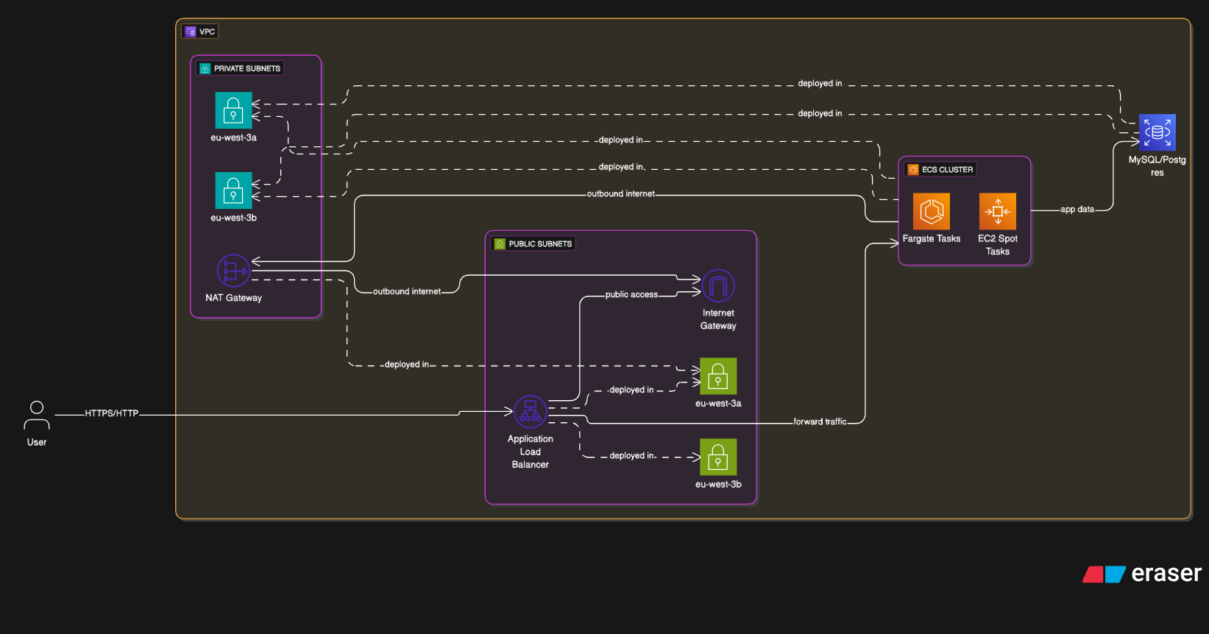This screenshot has width=1209, height=634.
Task: Open the eraser logo link
Action: tap(1141, 574)
